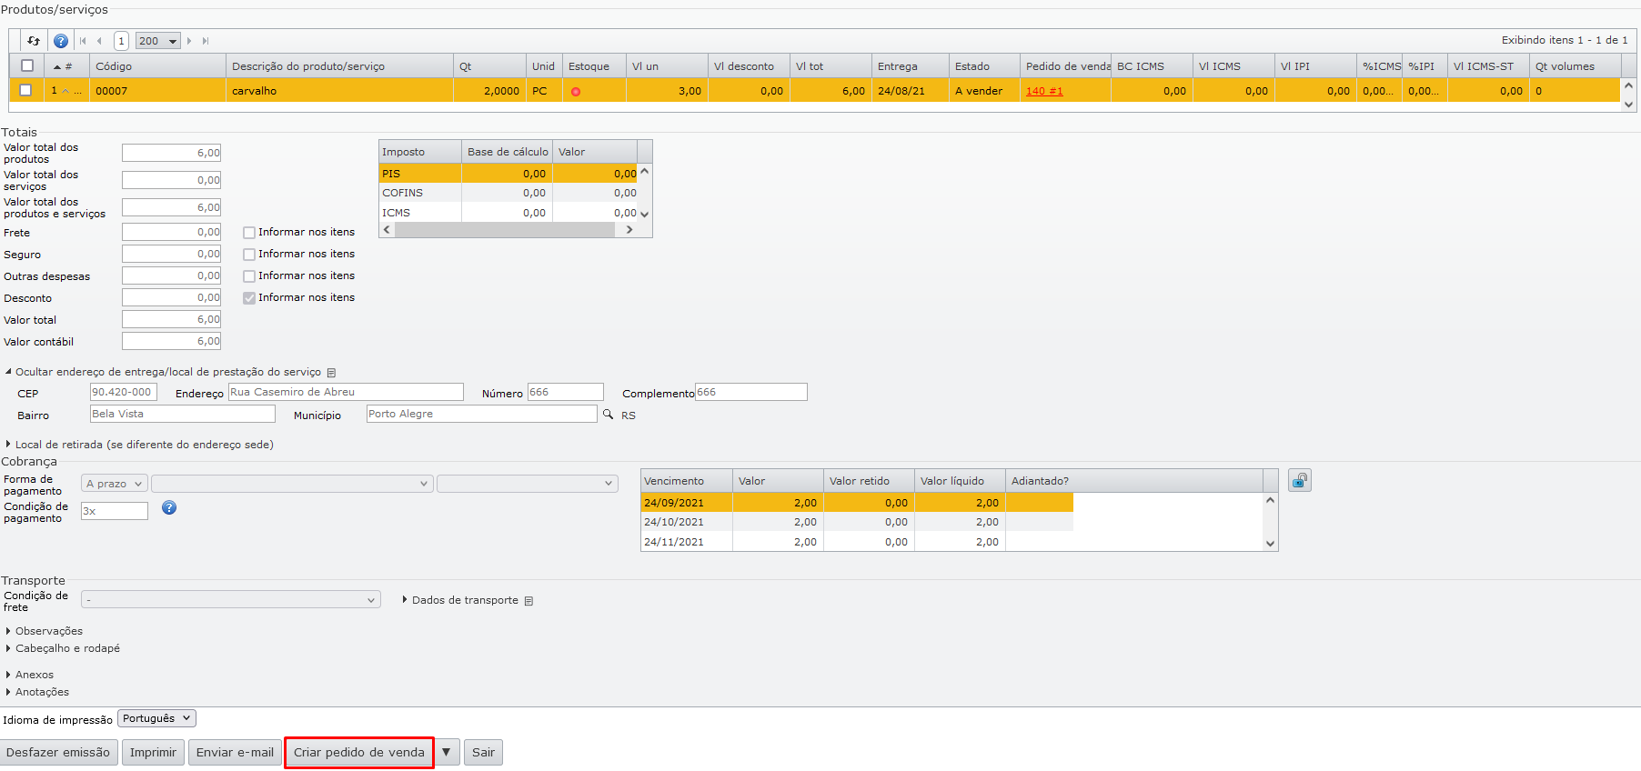Refresh the products grid
1641x771 pixels.
coord(34,41)
